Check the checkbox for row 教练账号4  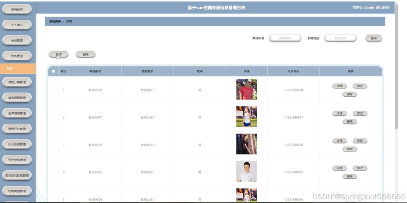point(54,199)
